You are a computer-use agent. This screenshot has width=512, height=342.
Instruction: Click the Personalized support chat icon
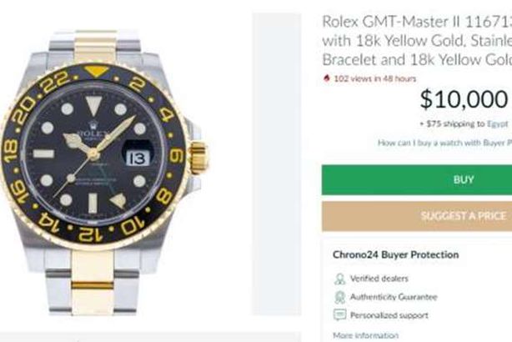[339, 315]
